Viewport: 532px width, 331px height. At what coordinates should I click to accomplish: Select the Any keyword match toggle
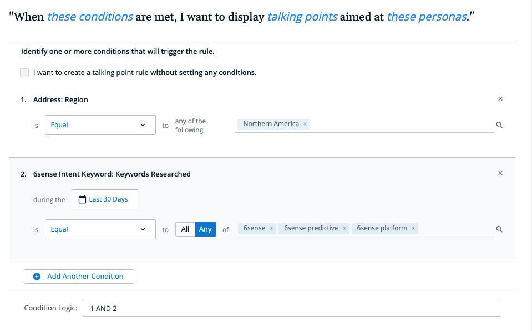click(205, 229)
